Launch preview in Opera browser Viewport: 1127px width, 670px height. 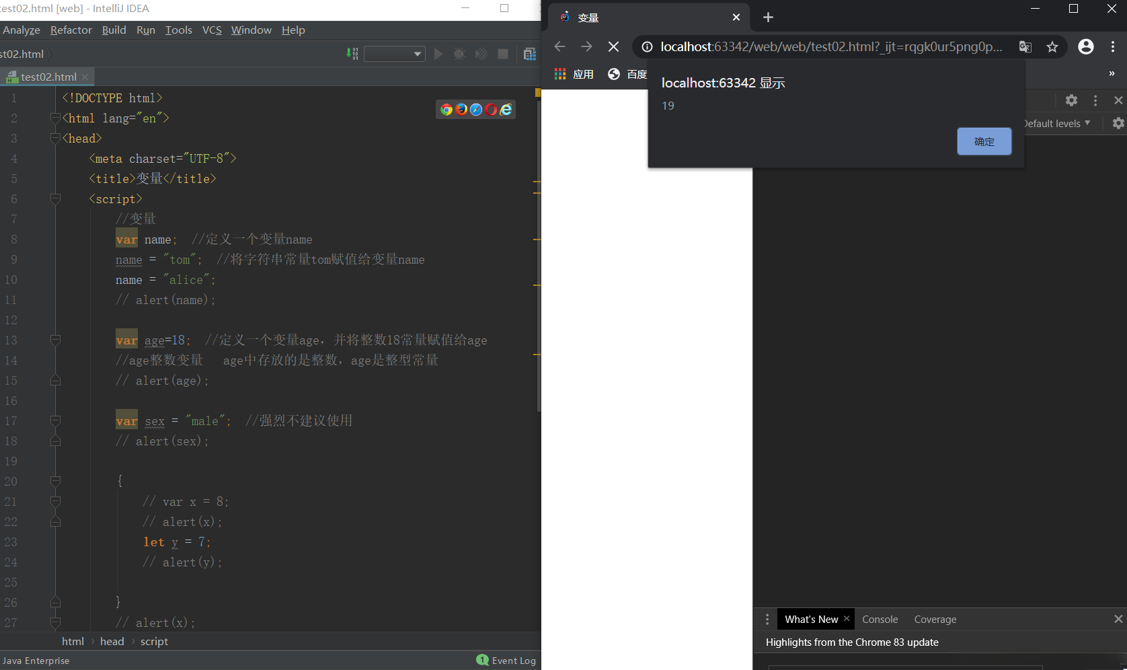click(491, 109)
